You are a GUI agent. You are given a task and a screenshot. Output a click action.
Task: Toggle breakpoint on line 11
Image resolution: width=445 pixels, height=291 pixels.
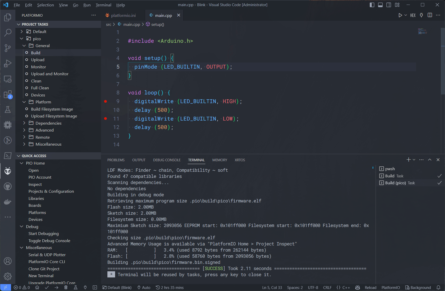click(x=106, y=118)
